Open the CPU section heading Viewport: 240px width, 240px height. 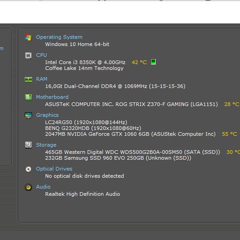click(41, 55)
